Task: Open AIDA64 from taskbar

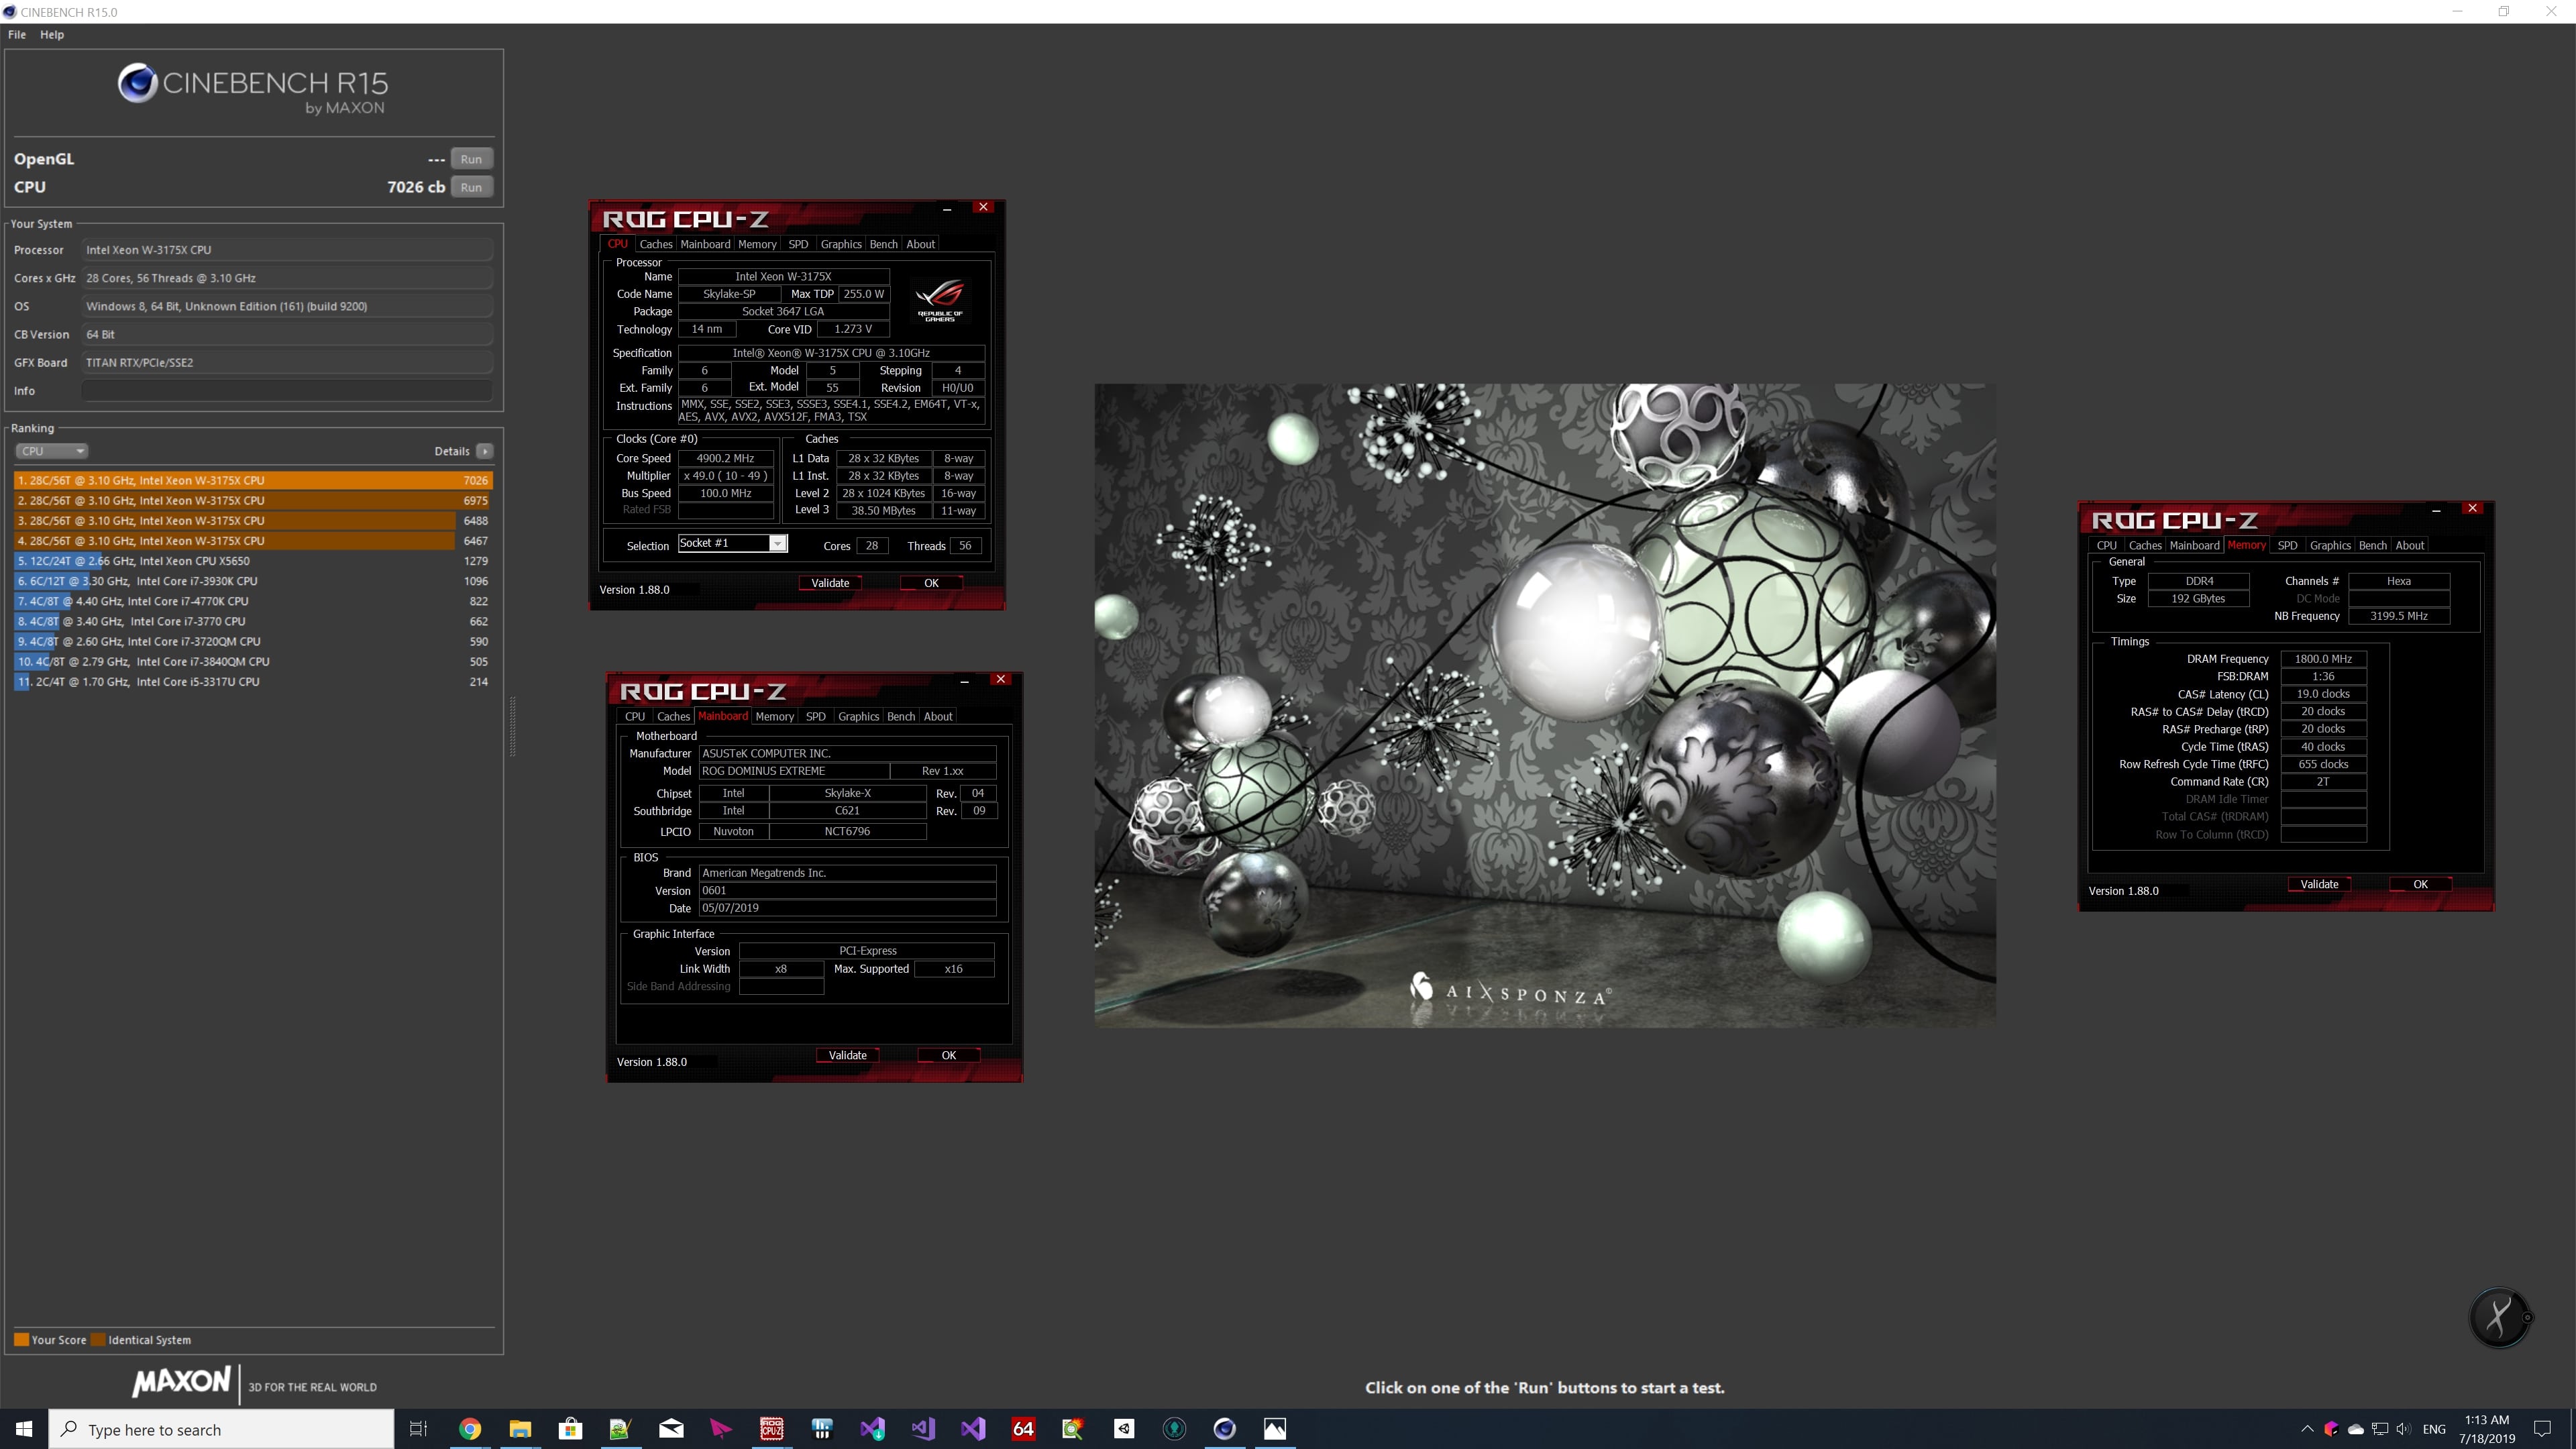Action: [1023, 1429]
